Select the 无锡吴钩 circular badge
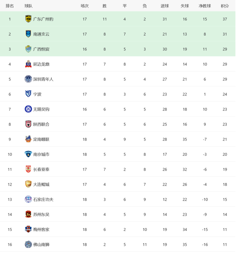Screen dimensions: 238x254 (x=28, y=109)
